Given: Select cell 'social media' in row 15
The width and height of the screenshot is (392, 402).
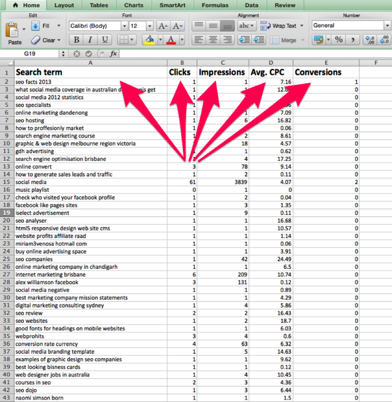Looking at the screenshot, I should click(x=91, y=182).
